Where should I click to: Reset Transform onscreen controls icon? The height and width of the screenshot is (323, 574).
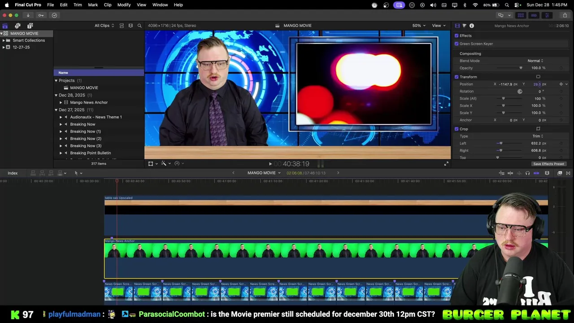538,77
